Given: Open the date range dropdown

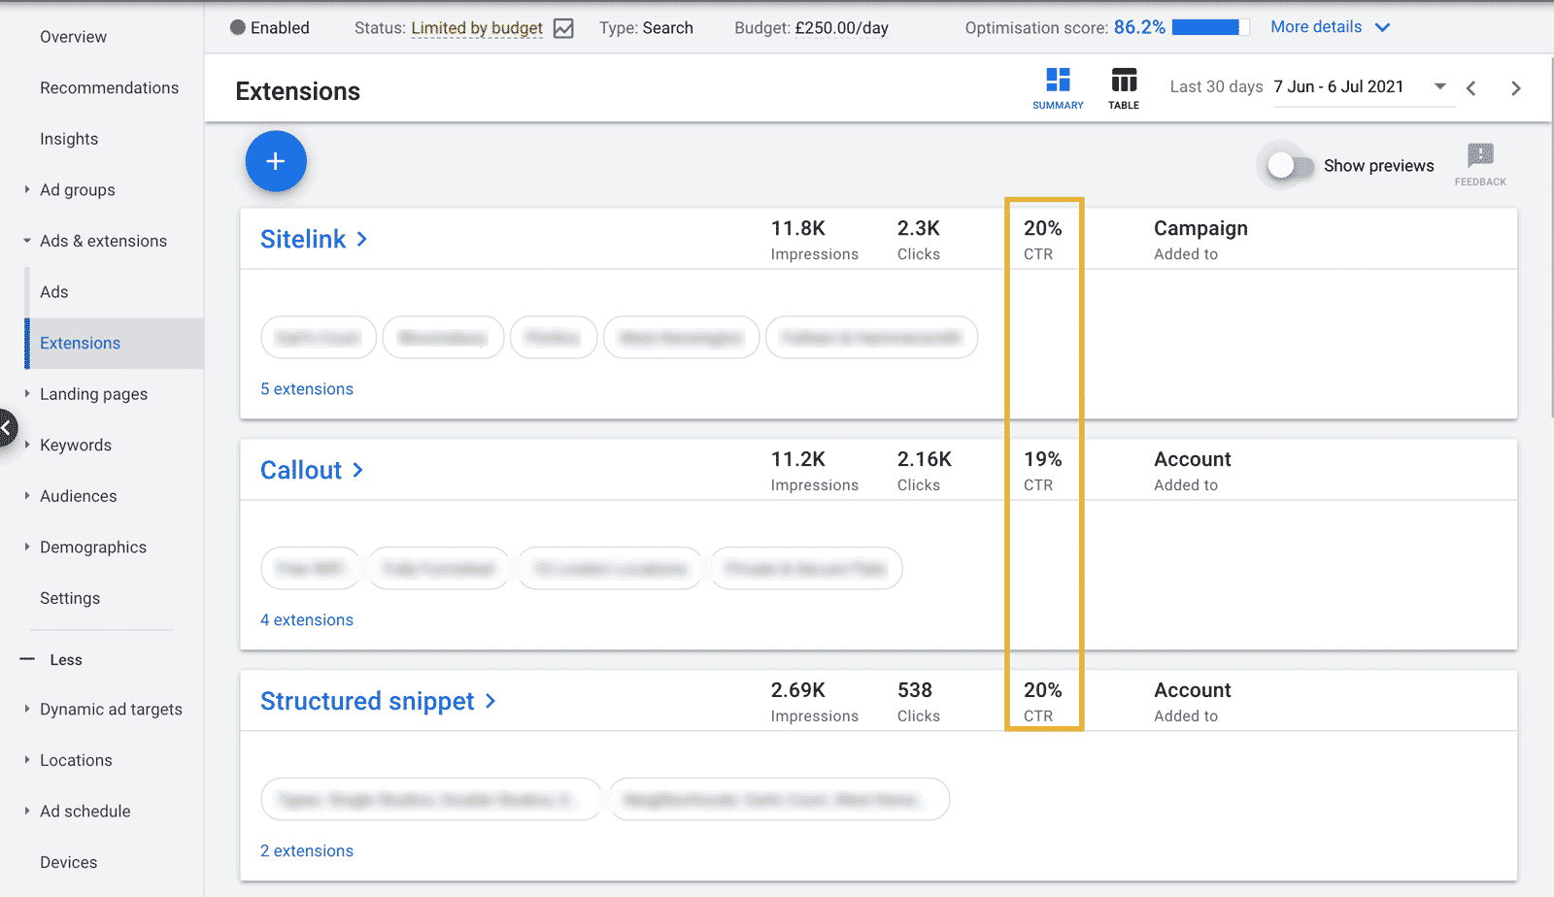Looking at the screenshot, I should (1438, 86).
